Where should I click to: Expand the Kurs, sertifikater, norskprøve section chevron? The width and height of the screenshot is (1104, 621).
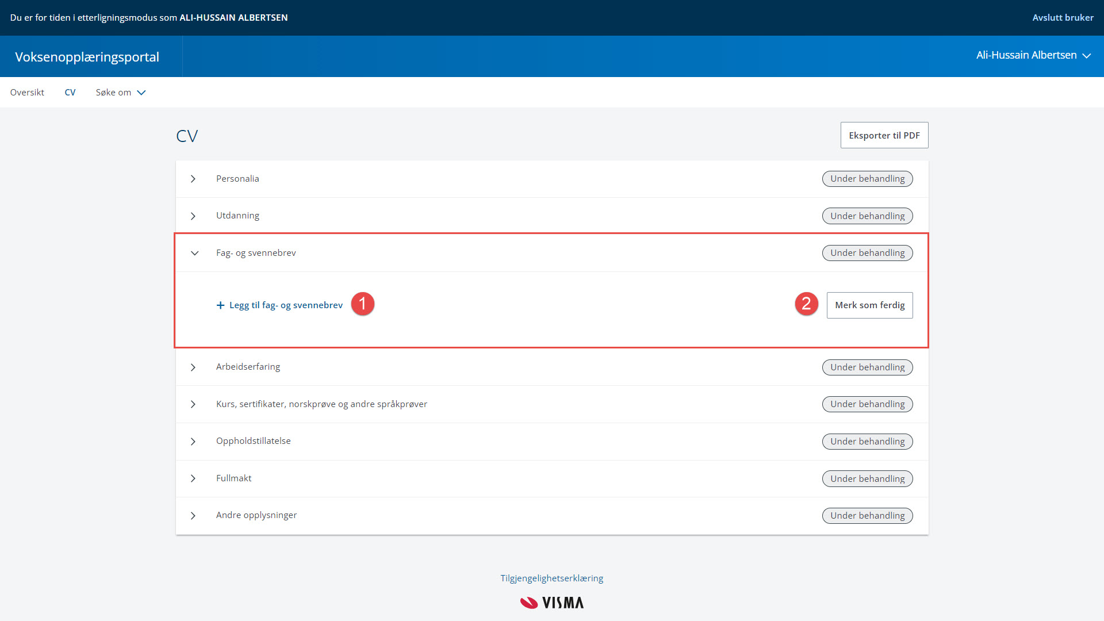pyautogui.click(x=193, y=404)
